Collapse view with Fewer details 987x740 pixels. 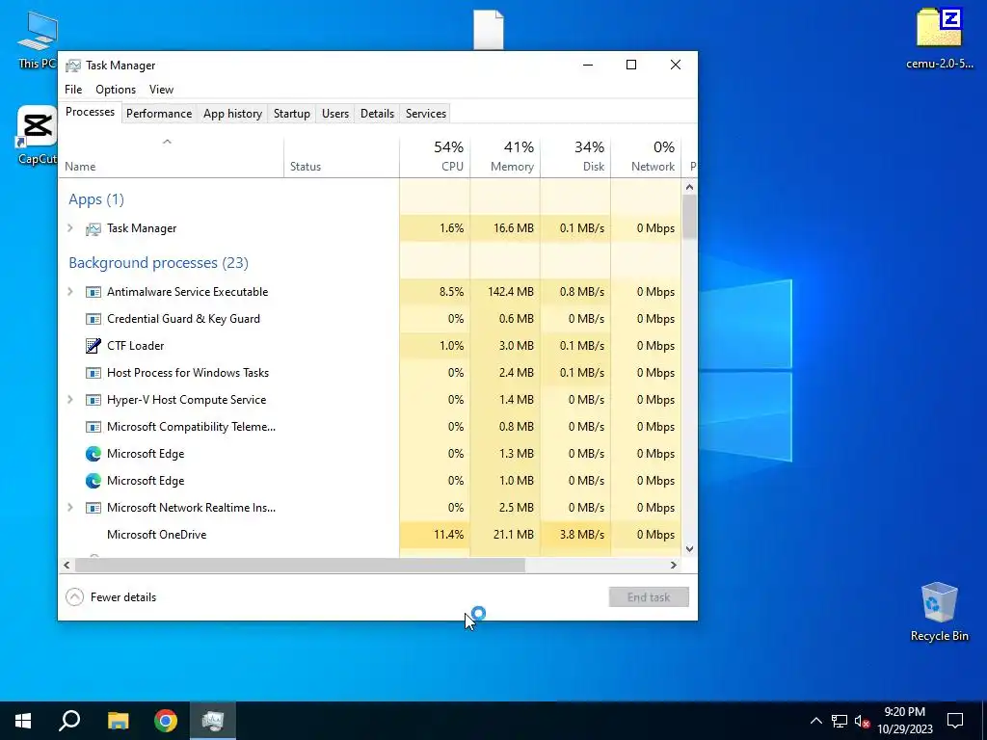point(112,597)
